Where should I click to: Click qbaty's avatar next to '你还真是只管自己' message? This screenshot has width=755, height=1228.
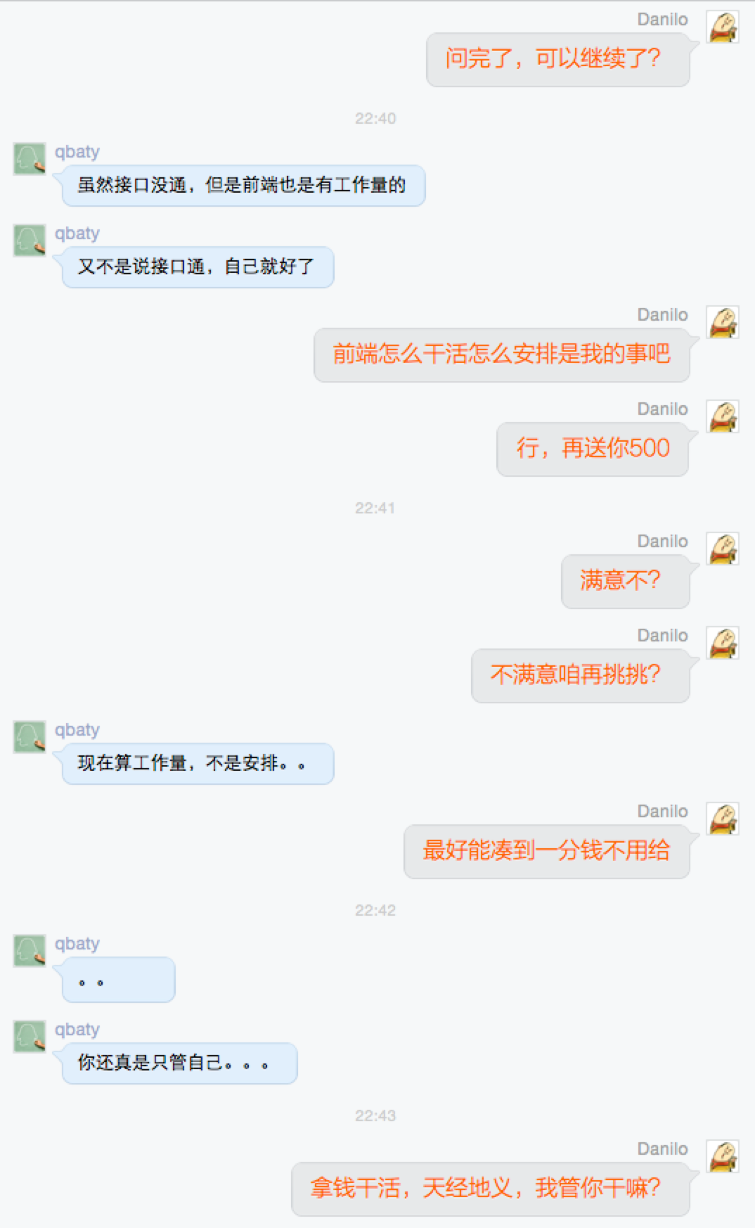[30, 1037]
